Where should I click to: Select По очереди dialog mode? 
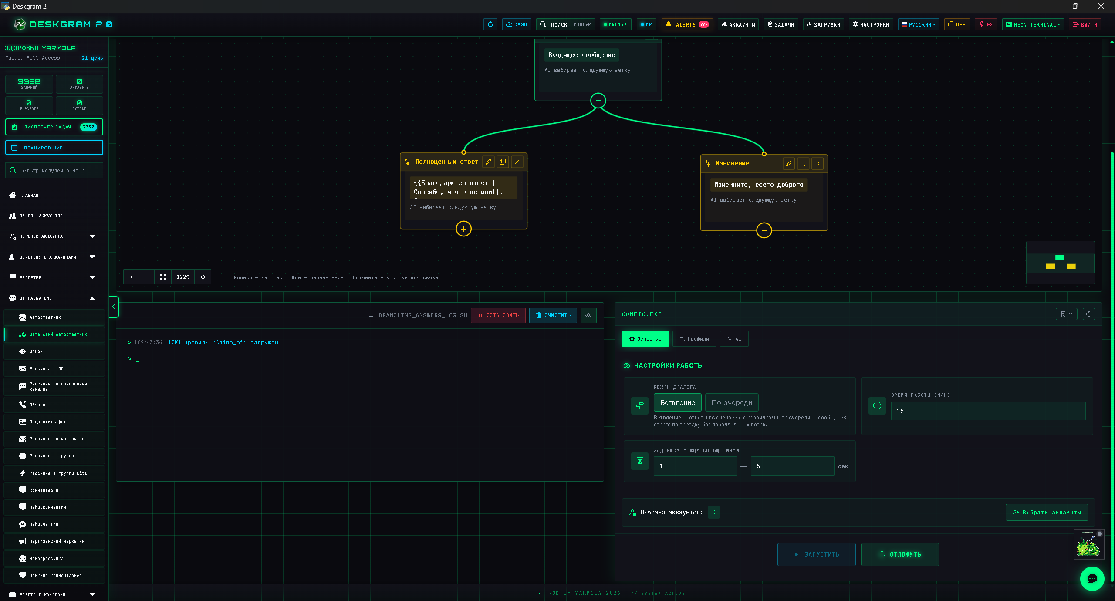732,402
